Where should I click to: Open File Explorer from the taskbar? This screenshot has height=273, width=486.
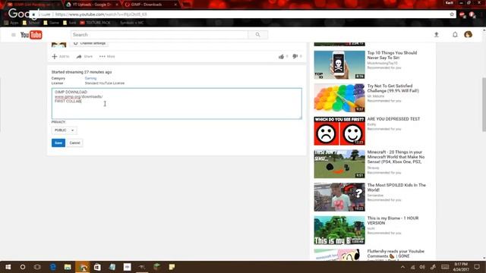(68, 267)
